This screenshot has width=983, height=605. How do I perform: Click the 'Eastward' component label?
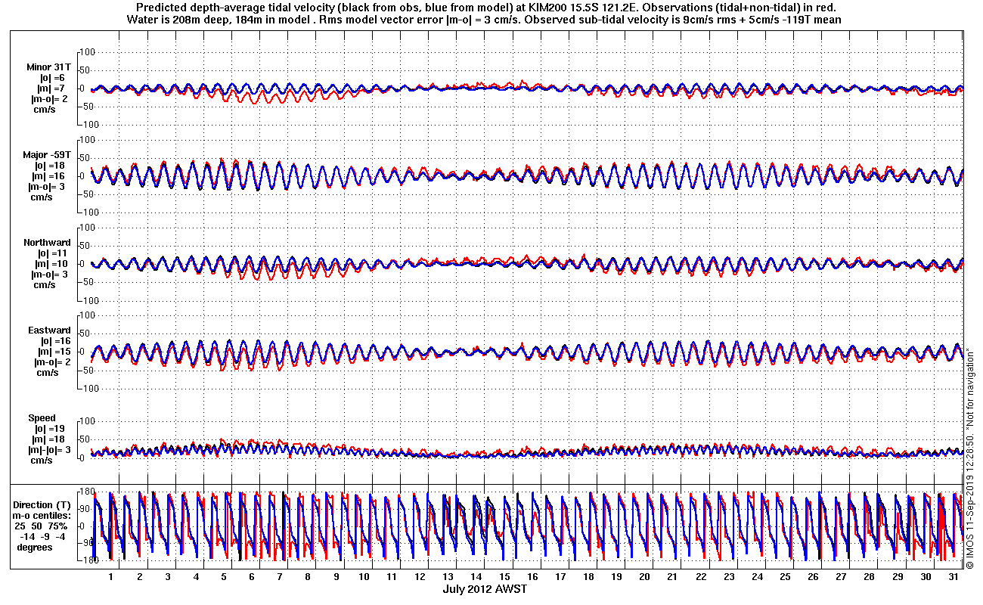point(48,330)
